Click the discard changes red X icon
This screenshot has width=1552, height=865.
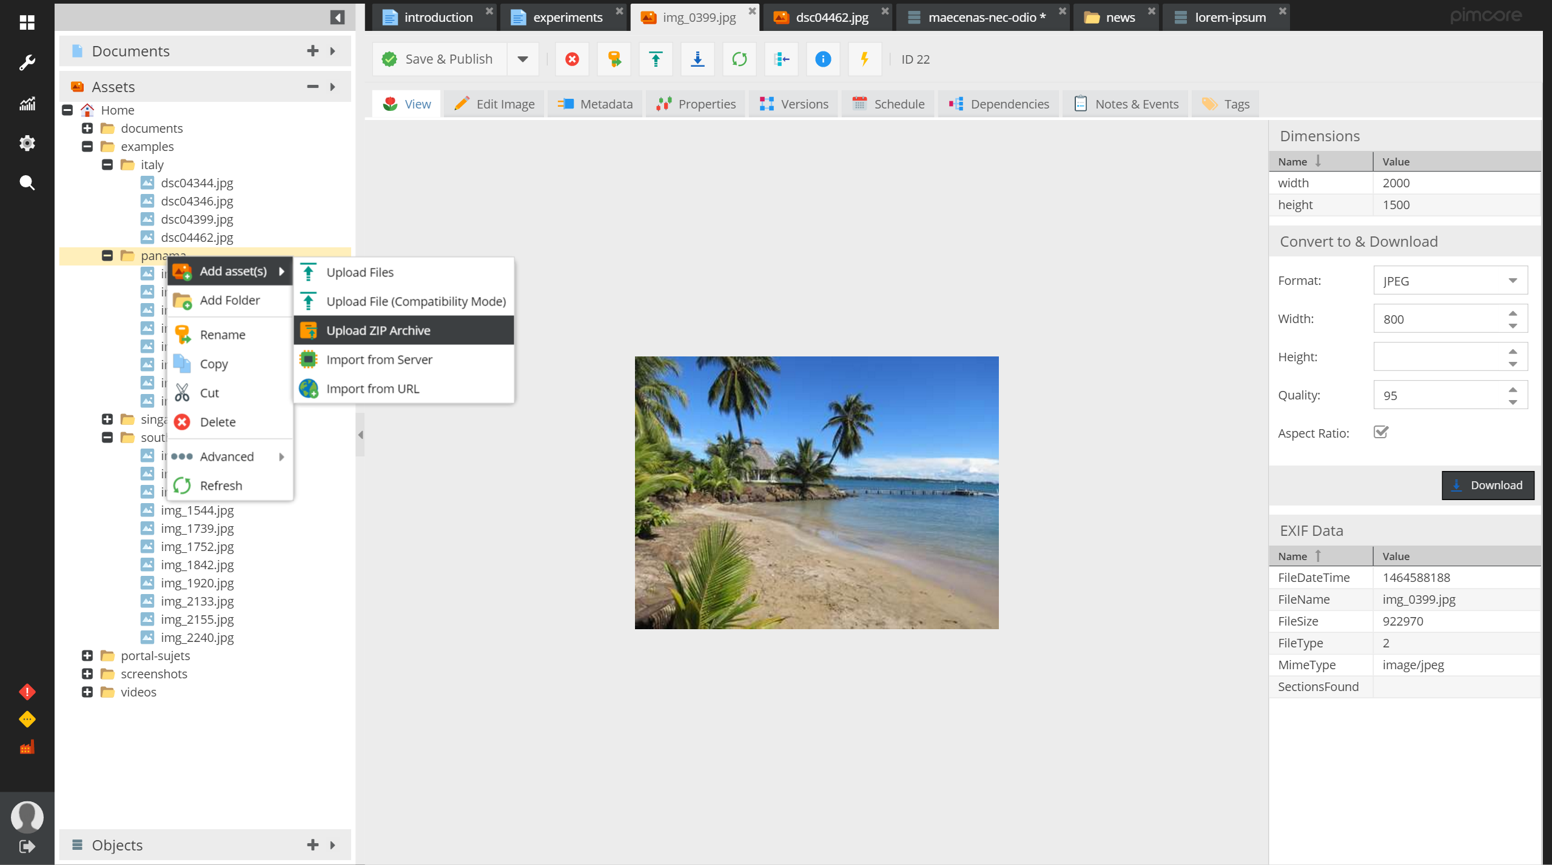[571, 59]
